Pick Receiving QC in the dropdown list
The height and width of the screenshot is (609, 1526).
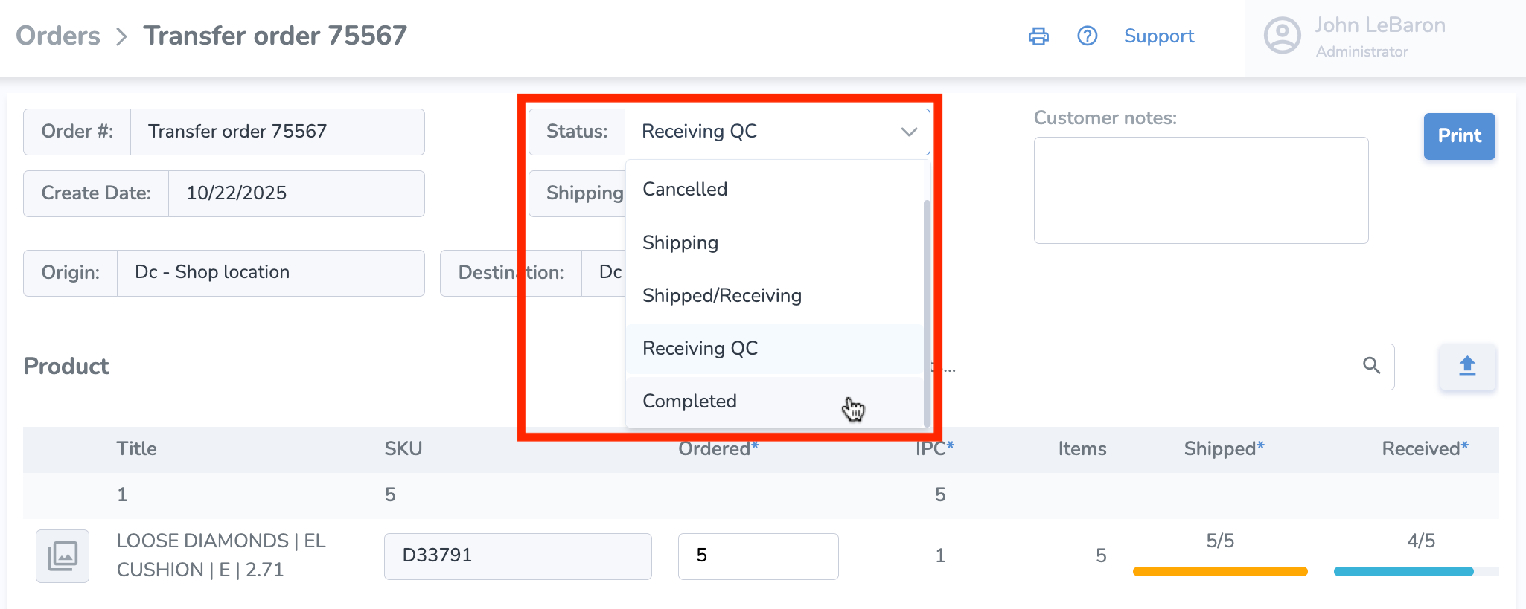pos(700,348)
